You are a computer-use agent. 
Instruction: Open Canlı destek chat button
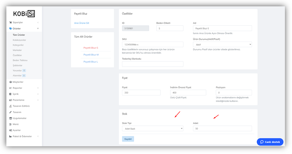pos(270,142)
